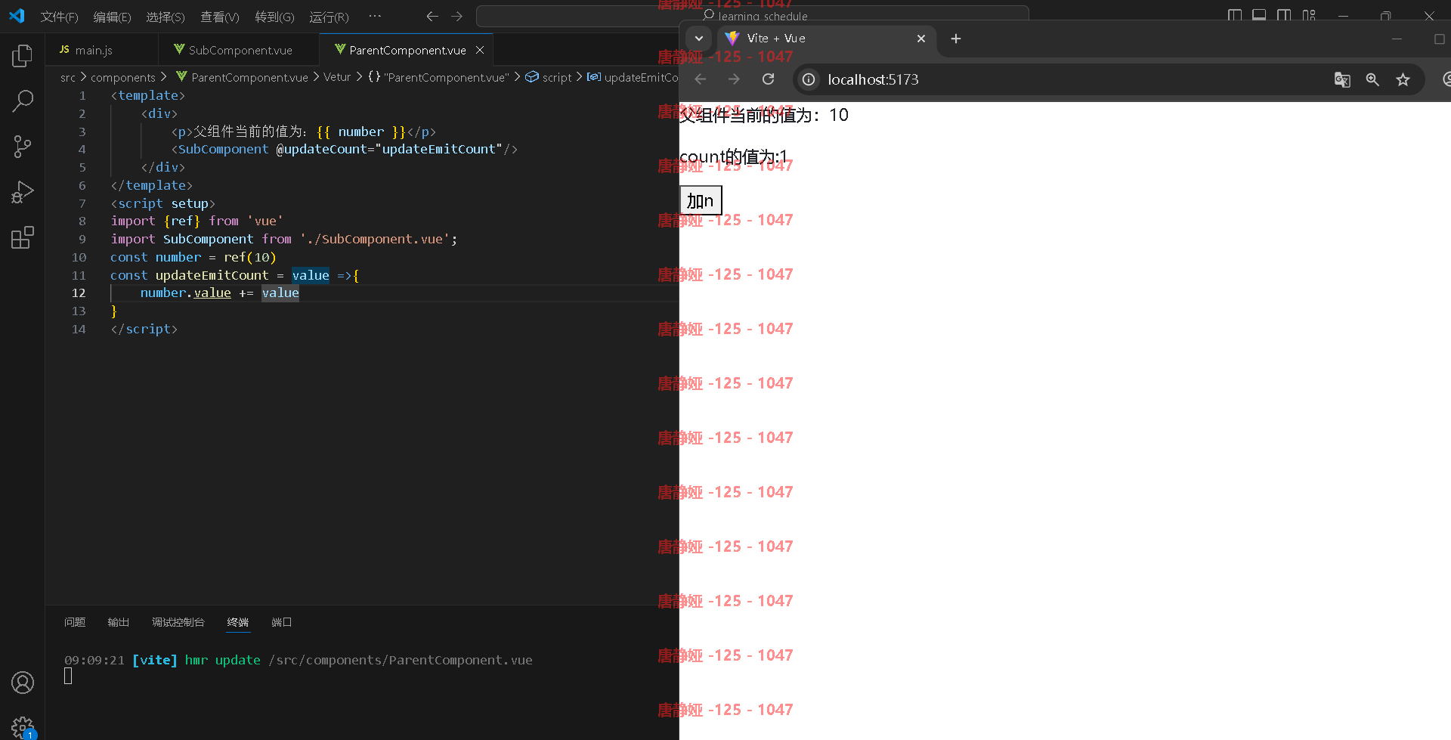Image resolution: width=1451 pixels, height=740 pixels.
Task: Open Chrome's tab search dropdown
Action: click(699, 39)
